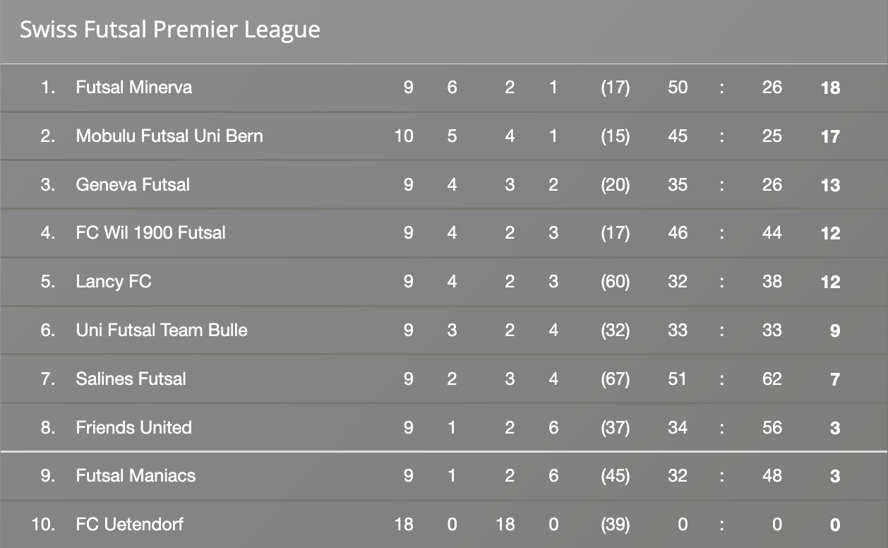Screen dimensions: 888x548
Task: Click Salines Futsal's (67) bracketed value
Action: pos(615,379)
